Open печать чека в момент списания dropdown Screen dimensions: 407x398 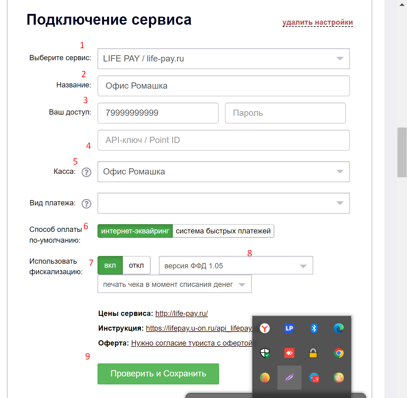(175, 284)
